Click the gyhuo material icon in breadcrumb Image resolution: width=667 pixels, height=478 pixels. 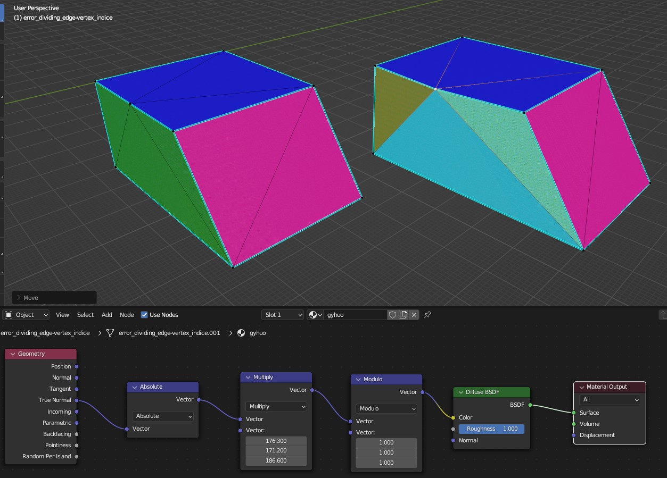[241, 333]
